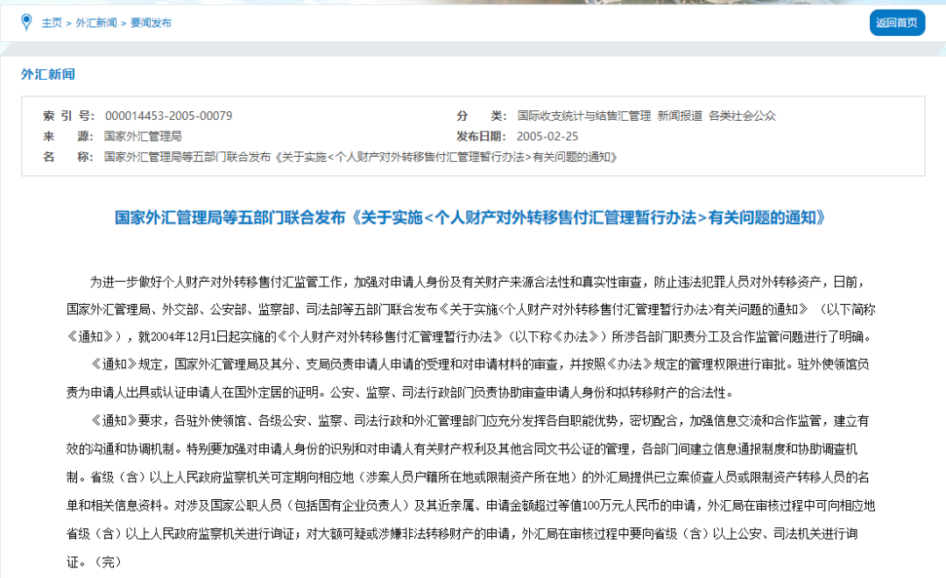Click the location pin icon beside breadcrumb
The width and height of the screenshot is (946, 578).
[26, 22]
